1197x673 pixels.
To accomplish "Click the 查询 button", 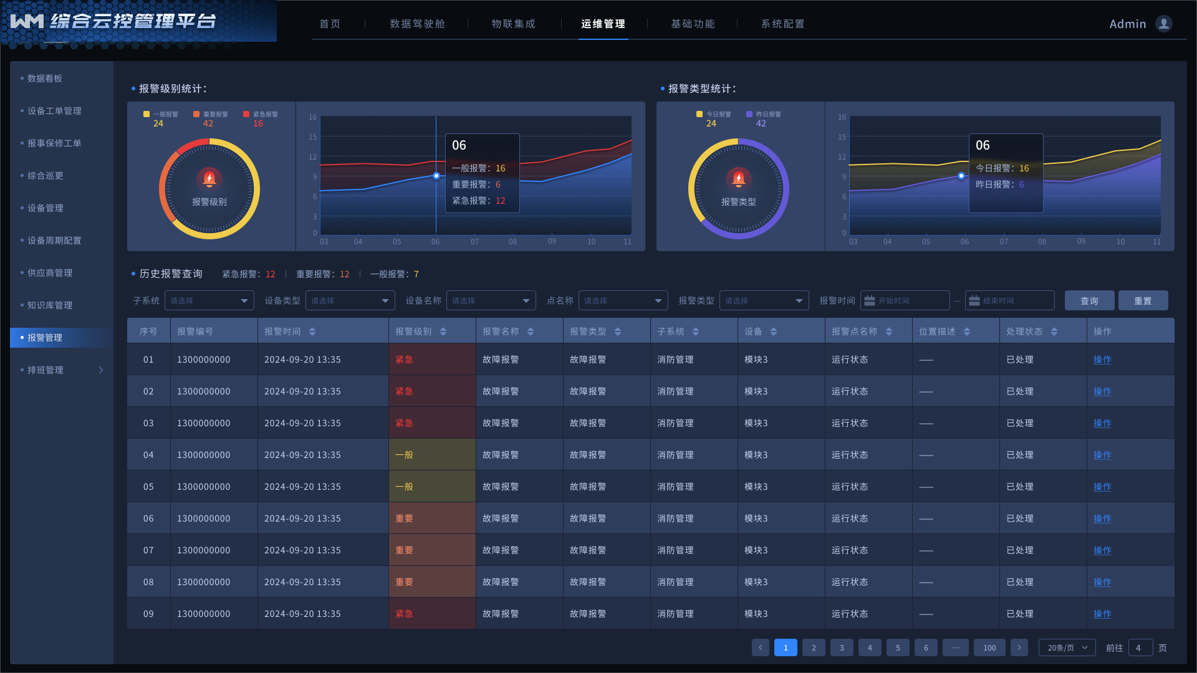I will (1089, 301).
